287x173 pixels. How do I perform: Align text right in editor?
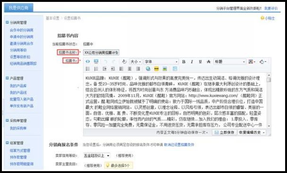tap(138, 69)
